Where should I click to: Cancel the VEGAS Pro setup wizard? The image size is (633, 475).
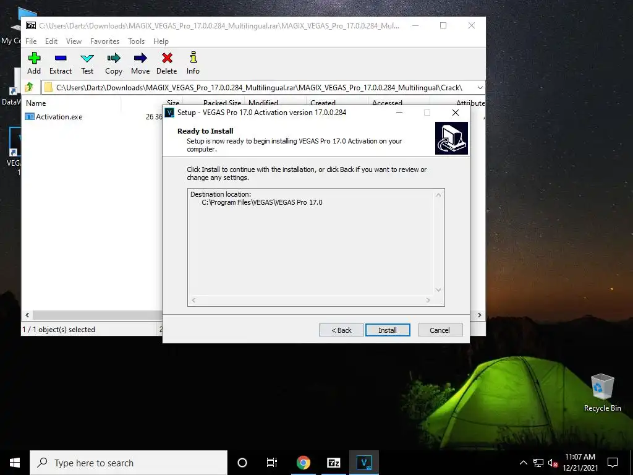pyautogui.click(x=440, y=330)
